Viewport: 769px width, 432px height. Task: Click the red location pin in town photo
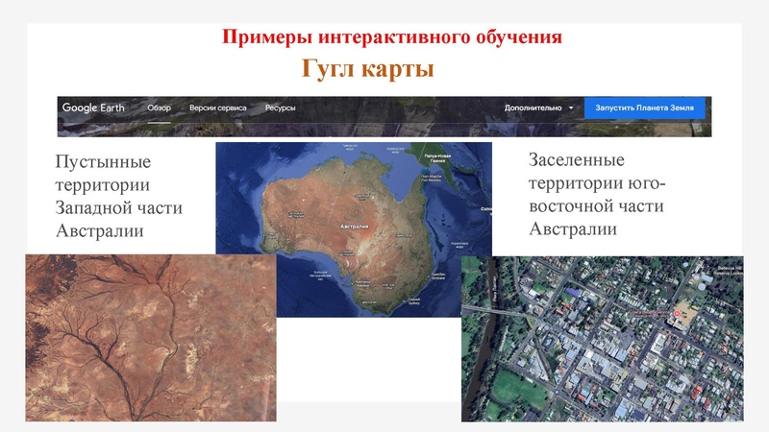677,314
